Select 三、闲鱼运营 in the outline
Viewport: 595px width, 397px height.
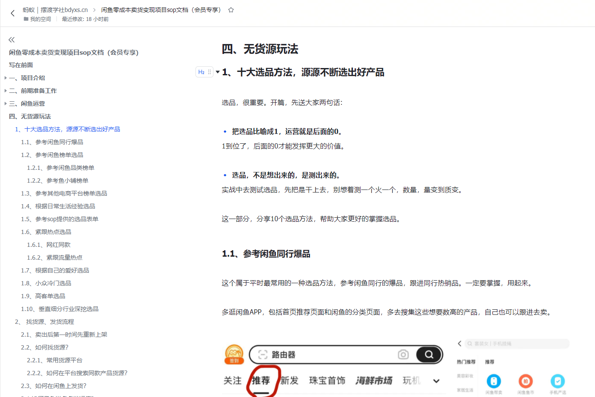27,104
